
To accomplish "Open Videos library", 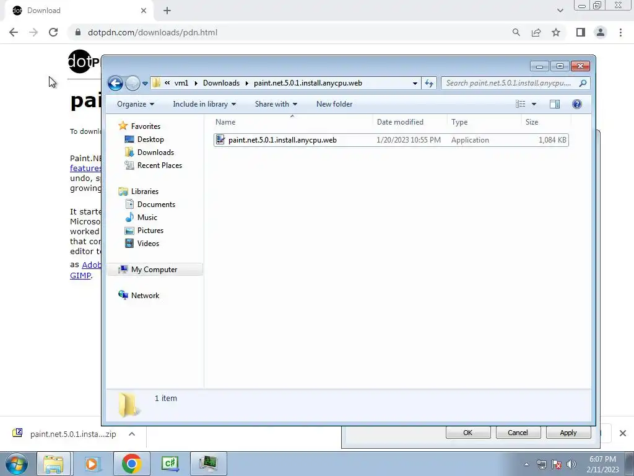I will (x=148, y=243).
